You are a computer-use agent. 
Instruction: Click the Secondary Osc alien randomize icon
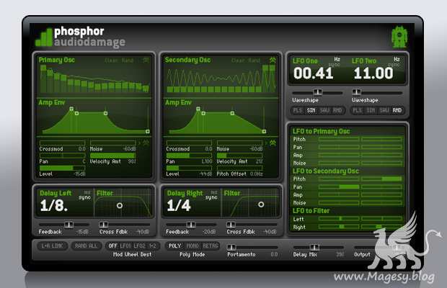273,60
